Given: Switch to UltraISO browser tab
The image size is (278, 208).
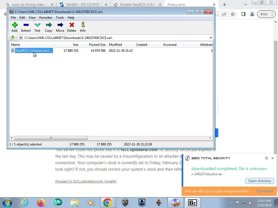Looking at the screenshot, I should 83,5.
